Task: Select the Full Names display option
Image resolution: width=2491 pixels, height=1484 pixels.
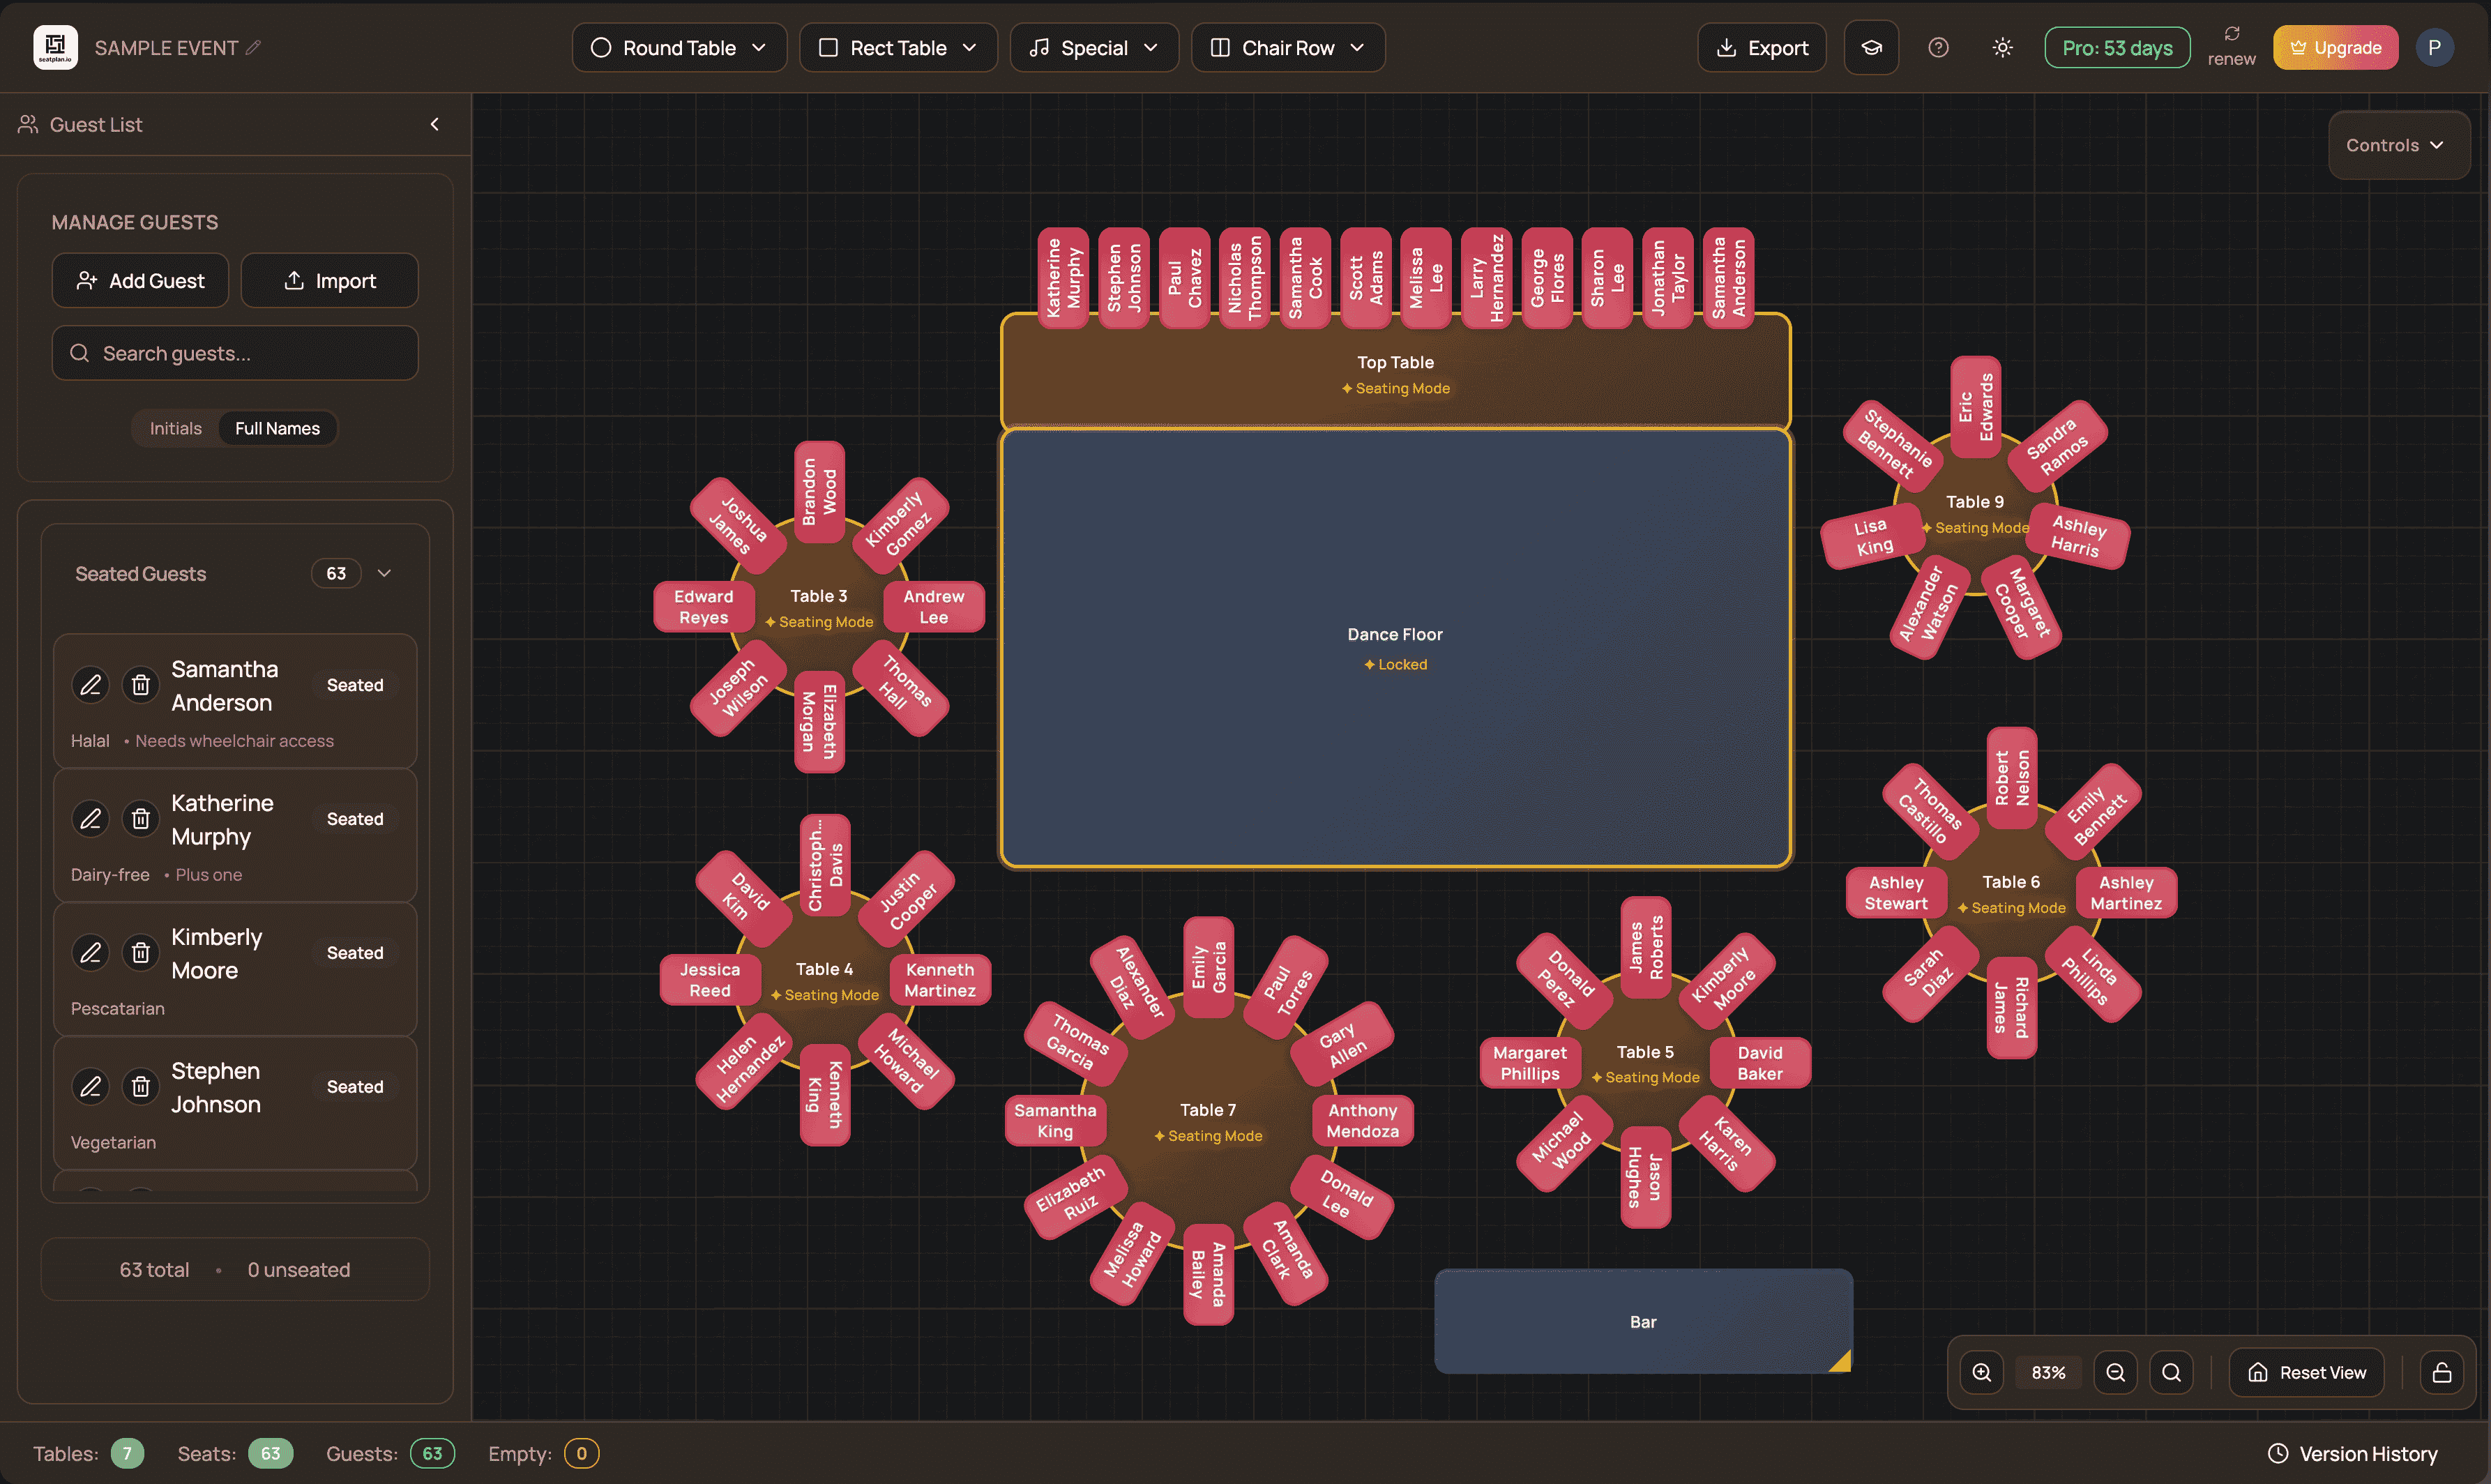Action: tap(278, 428)
